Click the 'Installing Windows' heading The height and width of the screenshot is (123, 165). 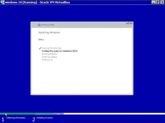[x=49, y=33]
